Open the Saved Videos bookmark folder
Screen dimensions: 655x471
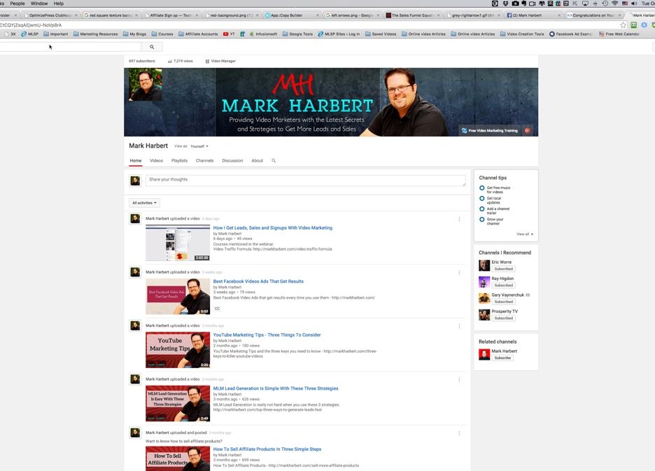click(x=381, y=34)
